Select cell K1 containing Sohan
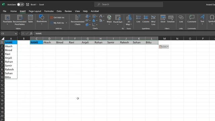Screen dimensions: 215x121 click(x=139, y=42)
